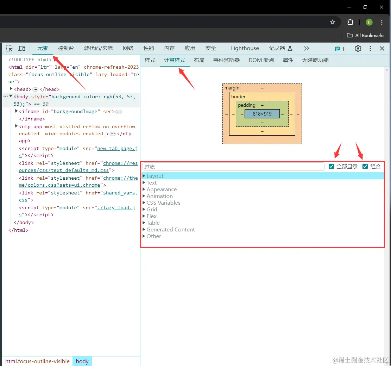Image resolution: width=391 pixels, height=366 pixels.
Task: Open the 无障碍功能 sidebar tab
Action: point(315,60)
